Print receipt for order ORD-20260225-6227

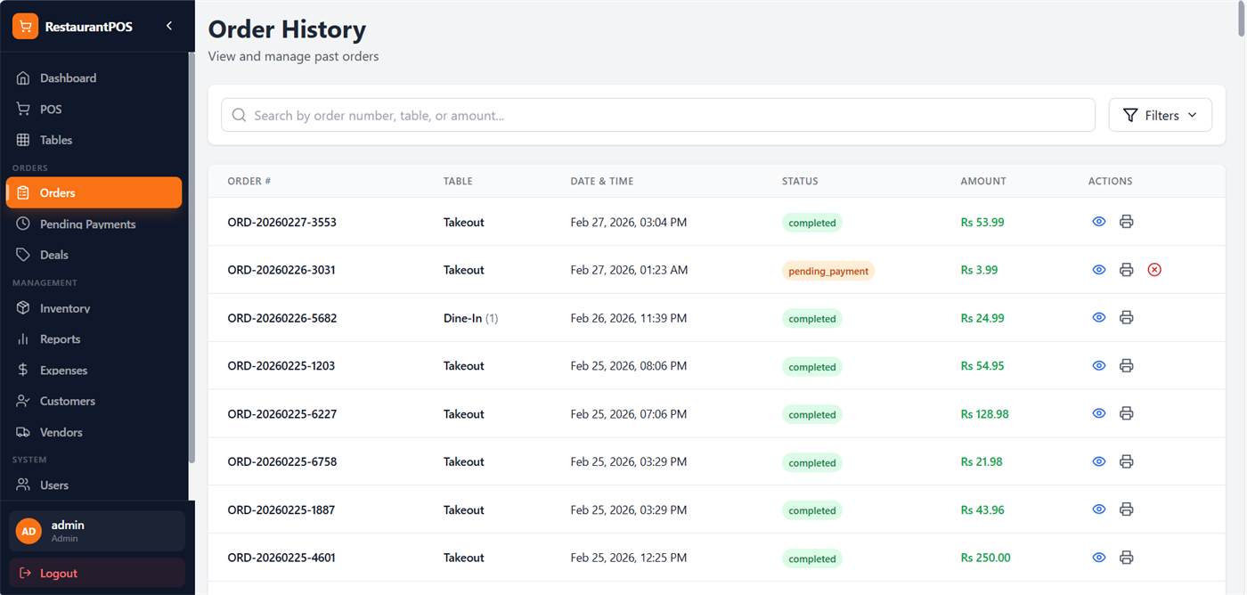pyautogui.click(x=1126, y=413)
